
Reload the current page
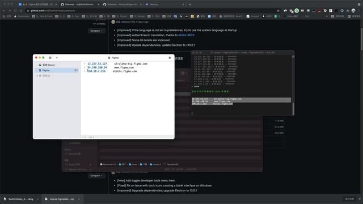pyautogui.click(x=15, y=11)
